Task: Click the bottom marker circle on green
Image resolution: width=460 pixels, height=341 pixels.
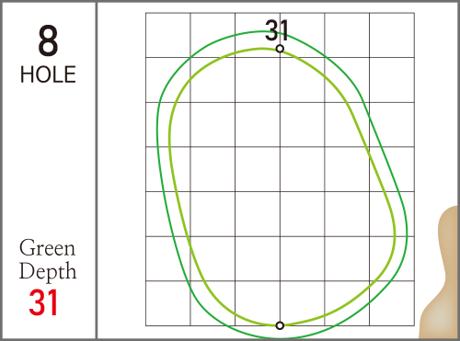Action: pos(280,325)
